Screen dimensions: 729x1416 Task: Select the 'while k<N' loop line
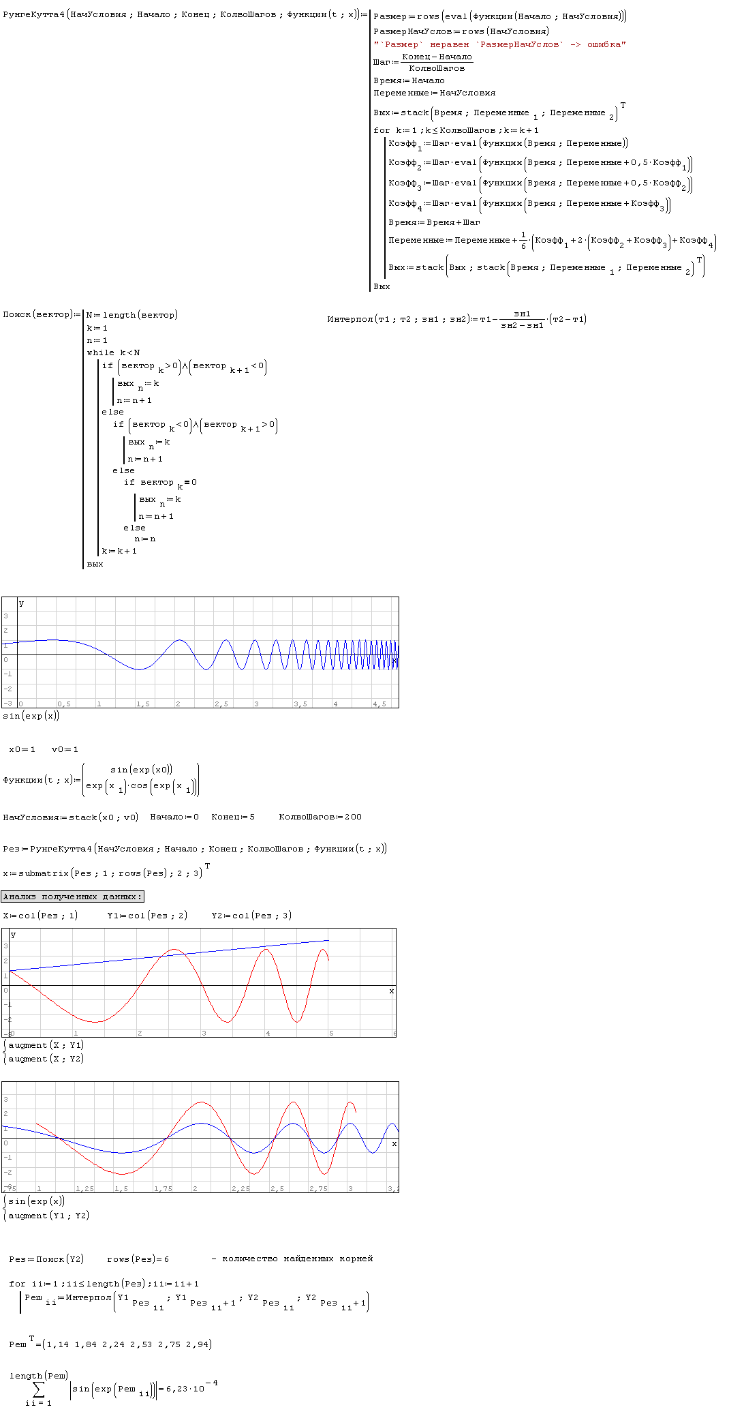(x=113, y=352)
